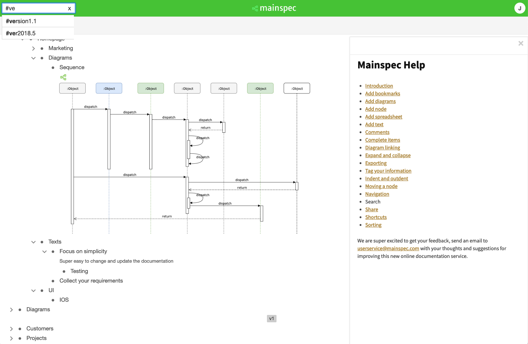528x344 pixels.
Task: Open the Add diagrams help topic
Action: tap(380, 101)
